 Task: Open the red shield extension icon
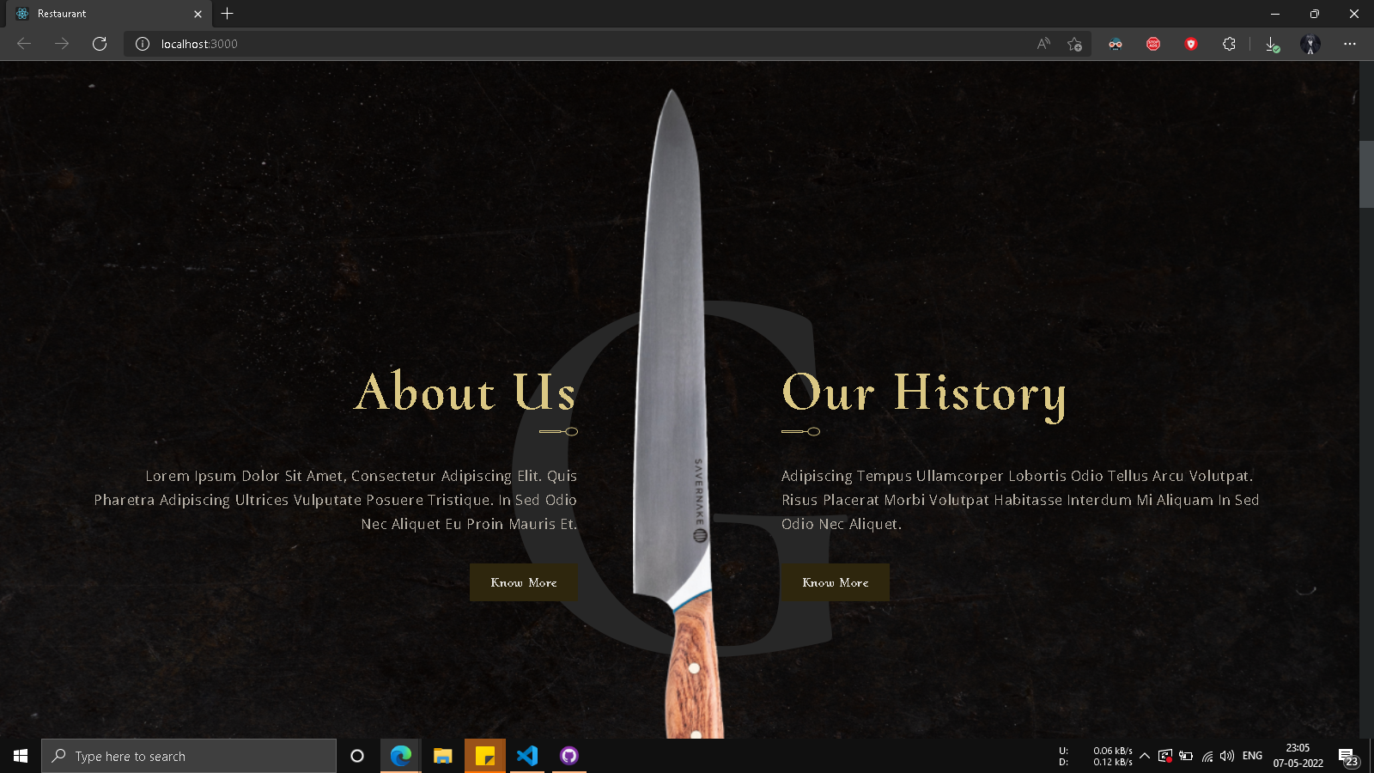(x=1191, y=44)
